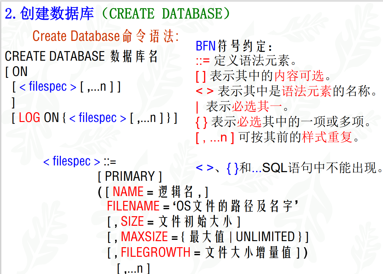Click the red 必选其一 text
The width and height of the screenshot is (383, 274).
click(257, 107)
